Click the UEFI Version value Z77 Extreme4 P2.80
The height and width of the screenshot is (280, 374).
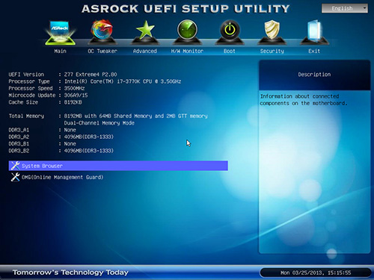(x=91, y=75)
